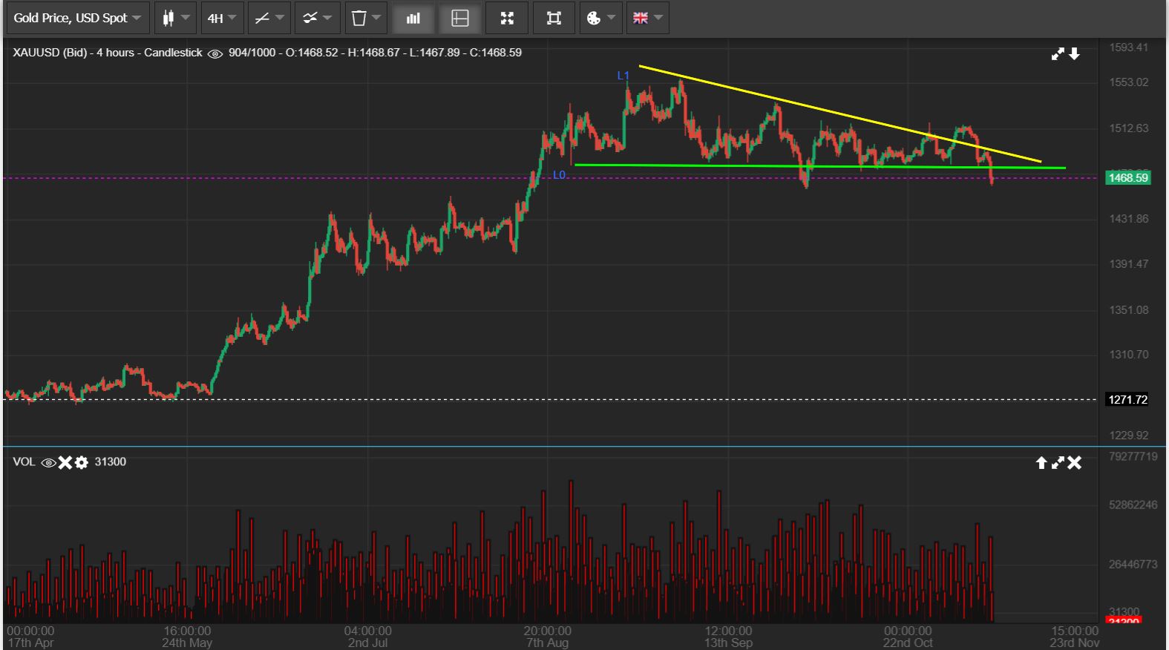
Task: Toggle XAUUSD series visibility eye icon
Action: click(x=215, y=53)
